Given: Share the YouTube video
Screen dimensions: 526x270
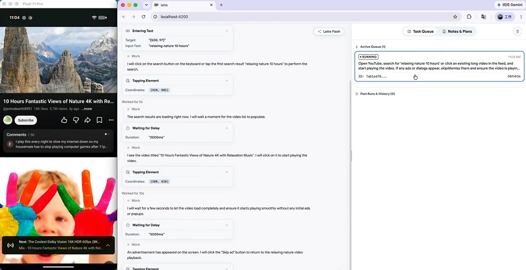Looking at the screenshot, I should click(87, 120).
